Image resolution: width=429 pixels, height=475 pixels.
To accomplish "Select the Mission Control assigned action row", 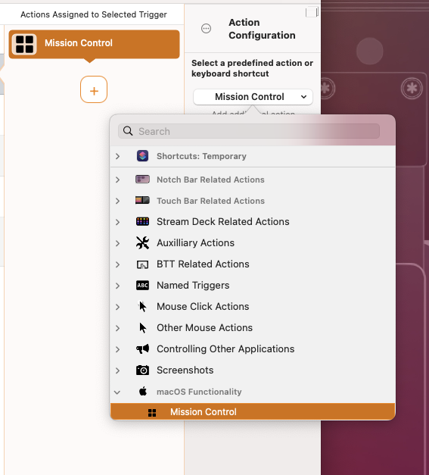I will (x=94, y=44).
